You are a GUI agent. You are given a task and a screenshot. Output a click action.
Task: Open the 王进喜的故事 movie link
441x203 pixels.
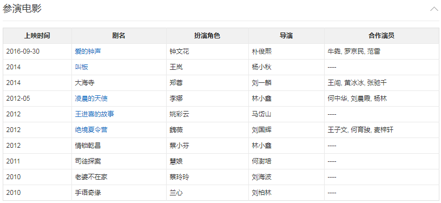pyautogui.click(x=95, y=114)
